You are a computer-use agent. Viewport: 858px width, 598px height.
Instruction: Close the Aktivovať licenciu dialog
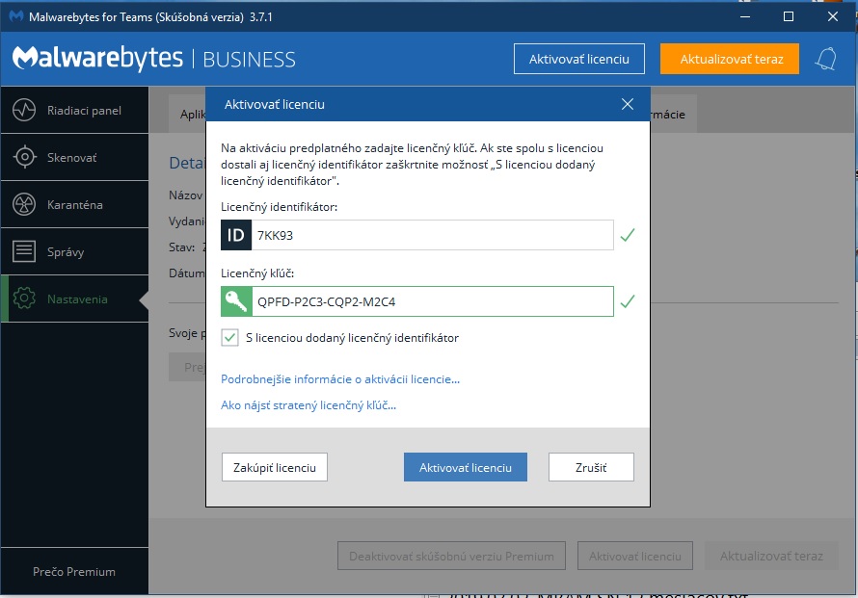628,104
